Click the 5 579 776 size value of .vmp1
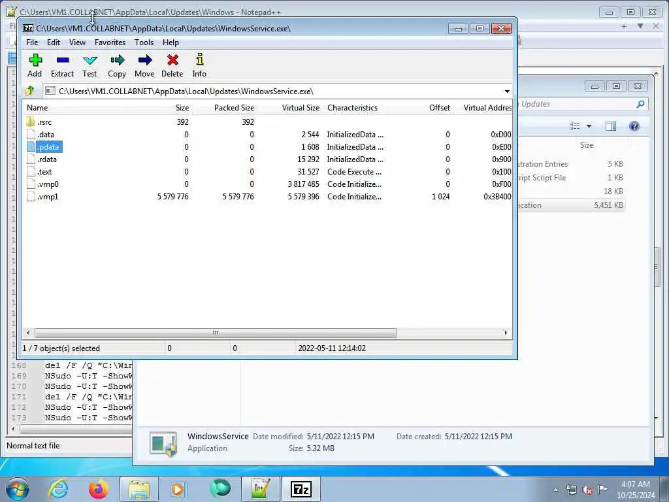 [x=172, y=196]
